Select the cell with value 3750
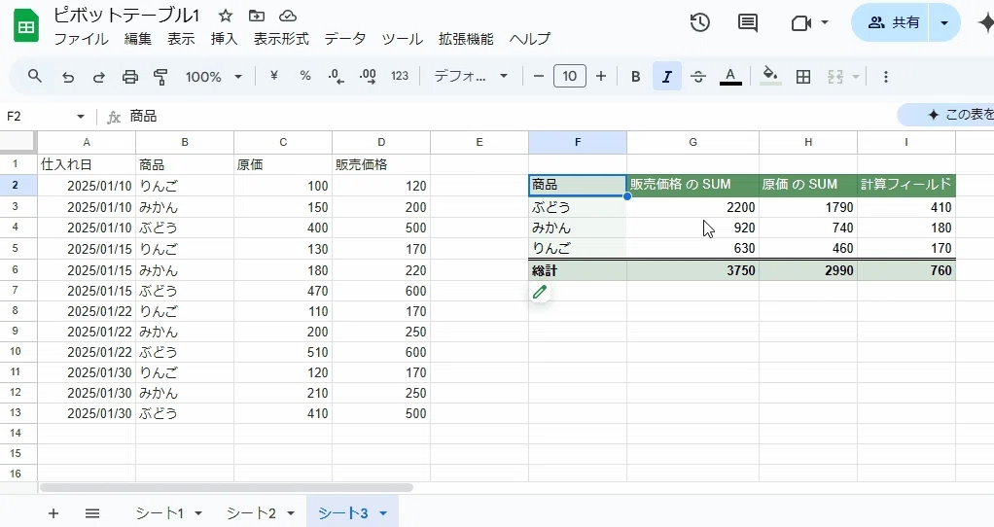This screenshot has width=994, height=527. [x=692, y=270]
